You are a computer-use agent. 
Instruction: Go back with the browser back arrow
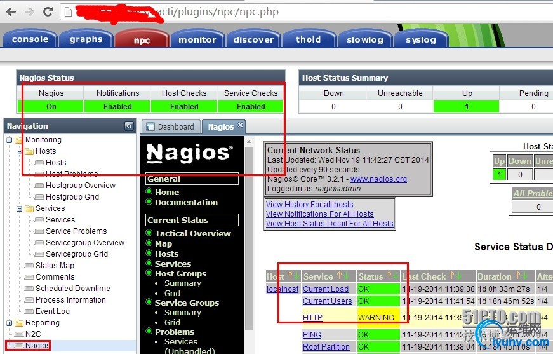tap(11, 12)
